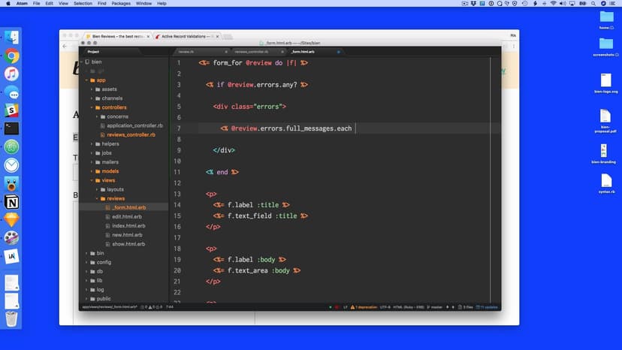Open the Trash in the dock
Image resolution: width=622 pixels, height=350 pixels.
pyautogui.click(x=11, y=318)
